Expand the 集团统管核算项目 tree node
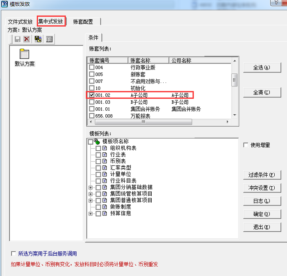Screen dimensions: 287x276 [x=91, y=194]
